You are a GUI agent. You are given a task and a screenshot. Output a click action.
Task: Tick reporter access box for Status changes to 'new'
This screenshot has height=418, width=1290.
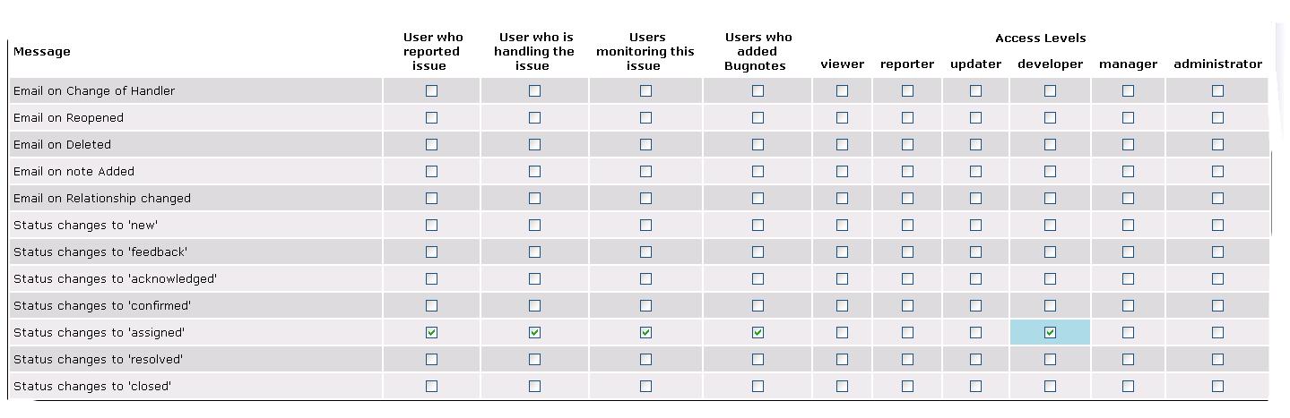[907, 225]
